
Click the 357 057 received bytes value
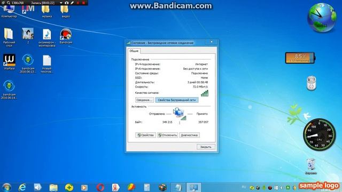click(203, 122)
